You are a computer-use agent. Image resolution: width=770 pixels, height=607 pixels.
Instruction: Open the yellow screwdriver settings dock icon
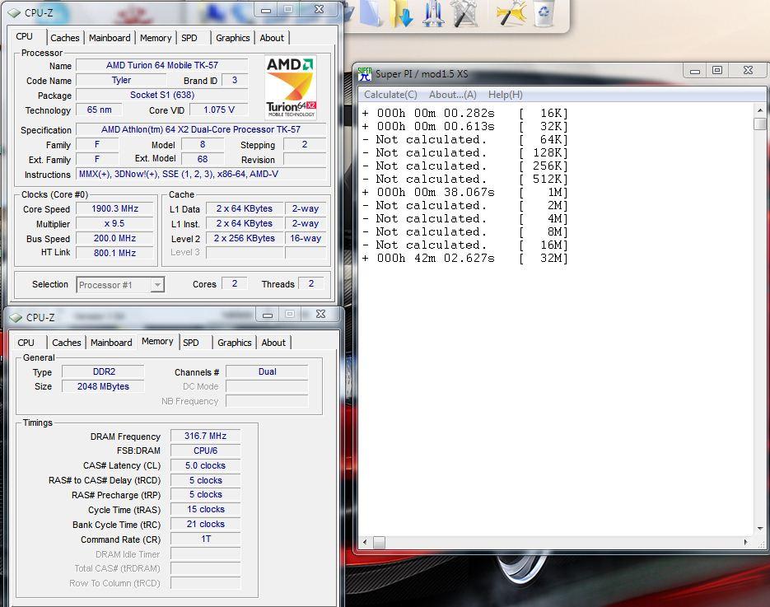(511, 14)
